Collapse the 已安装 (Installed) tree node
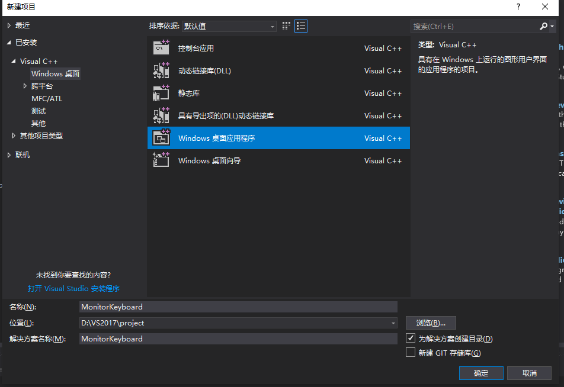The width and height of the screenshot is (564, 387). point(9,43)
